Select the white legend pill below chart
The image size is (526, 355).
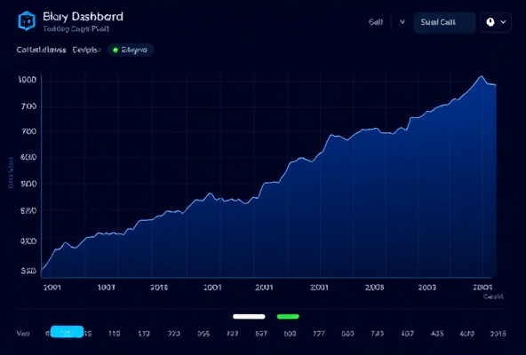249,317
